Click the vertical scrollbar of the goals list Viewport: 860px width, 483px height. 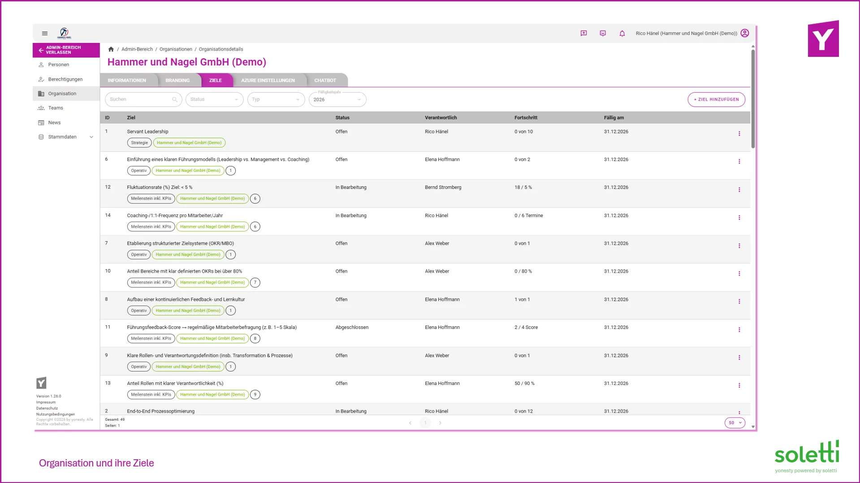pos(753,98)
